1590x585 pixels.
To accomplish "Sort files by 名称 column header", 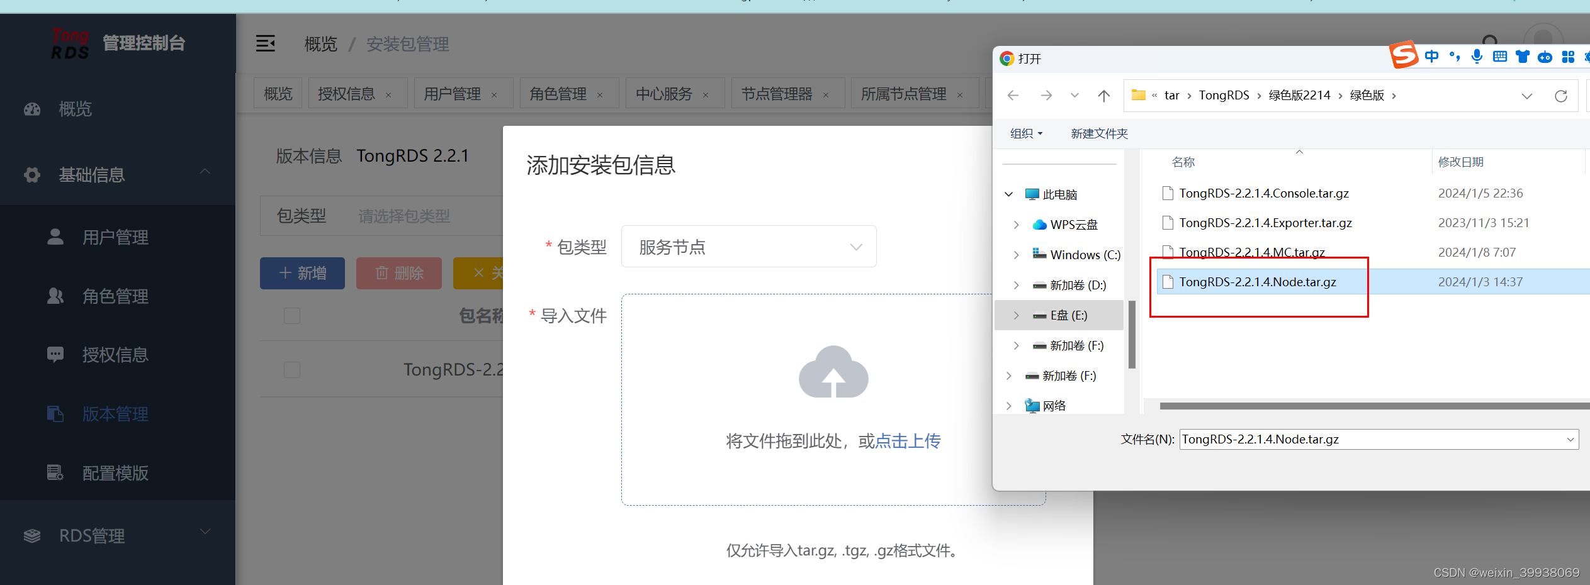I will click(1183, 162).
